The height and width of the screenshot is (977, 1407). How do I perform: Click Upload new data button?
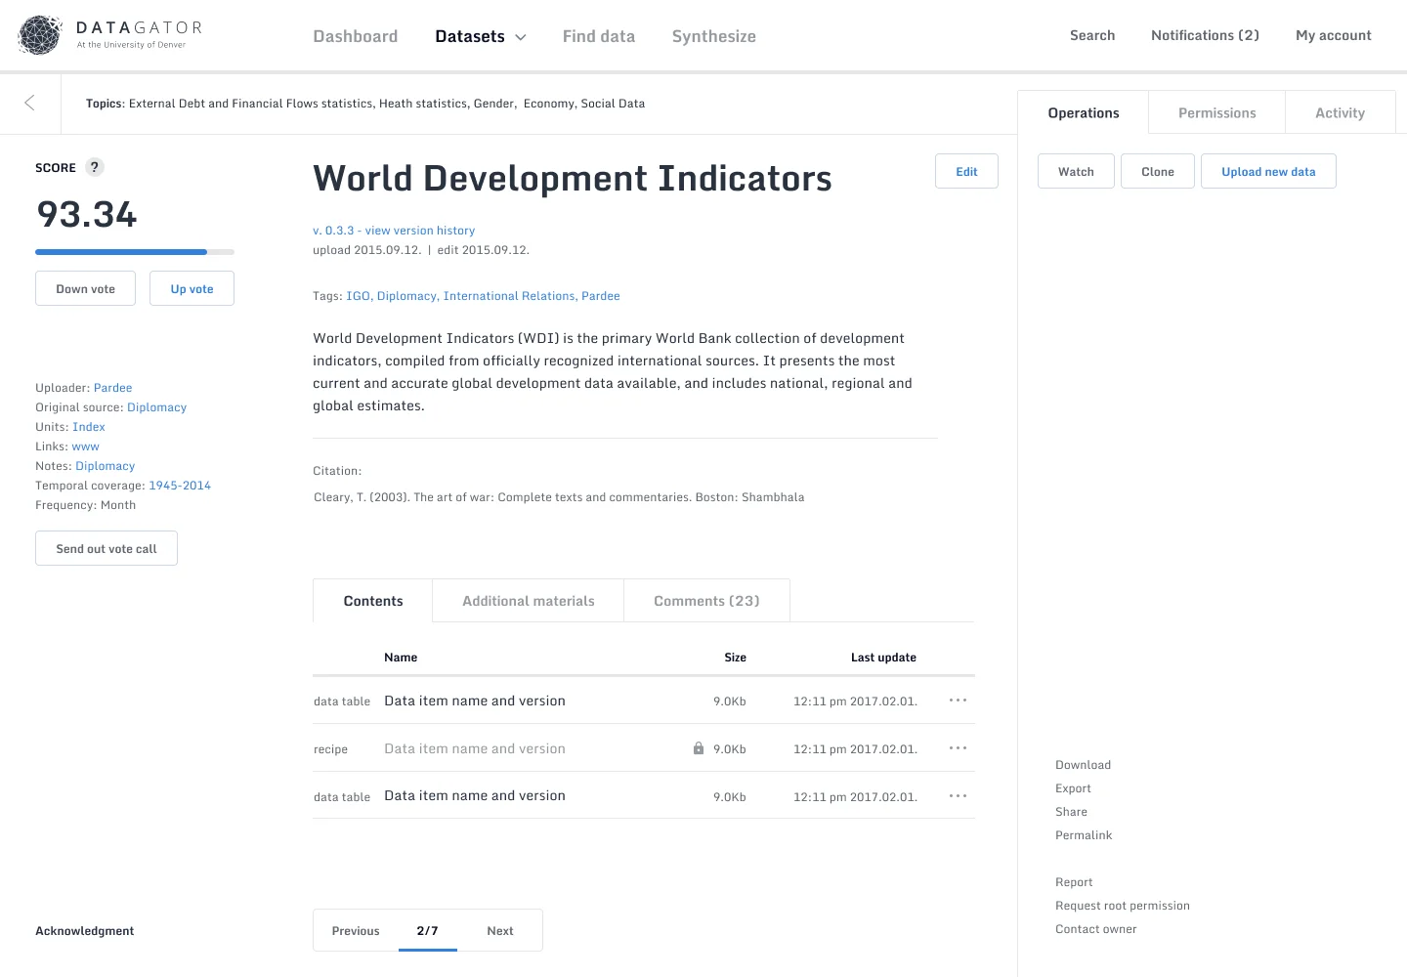tap(1268, 172)
